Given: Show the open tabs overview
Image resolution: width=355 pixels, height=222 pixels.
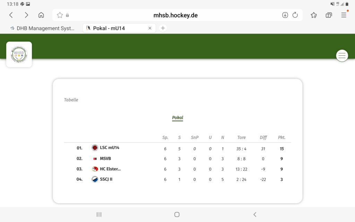Looking at the screenshot, I should coord(329,15).
